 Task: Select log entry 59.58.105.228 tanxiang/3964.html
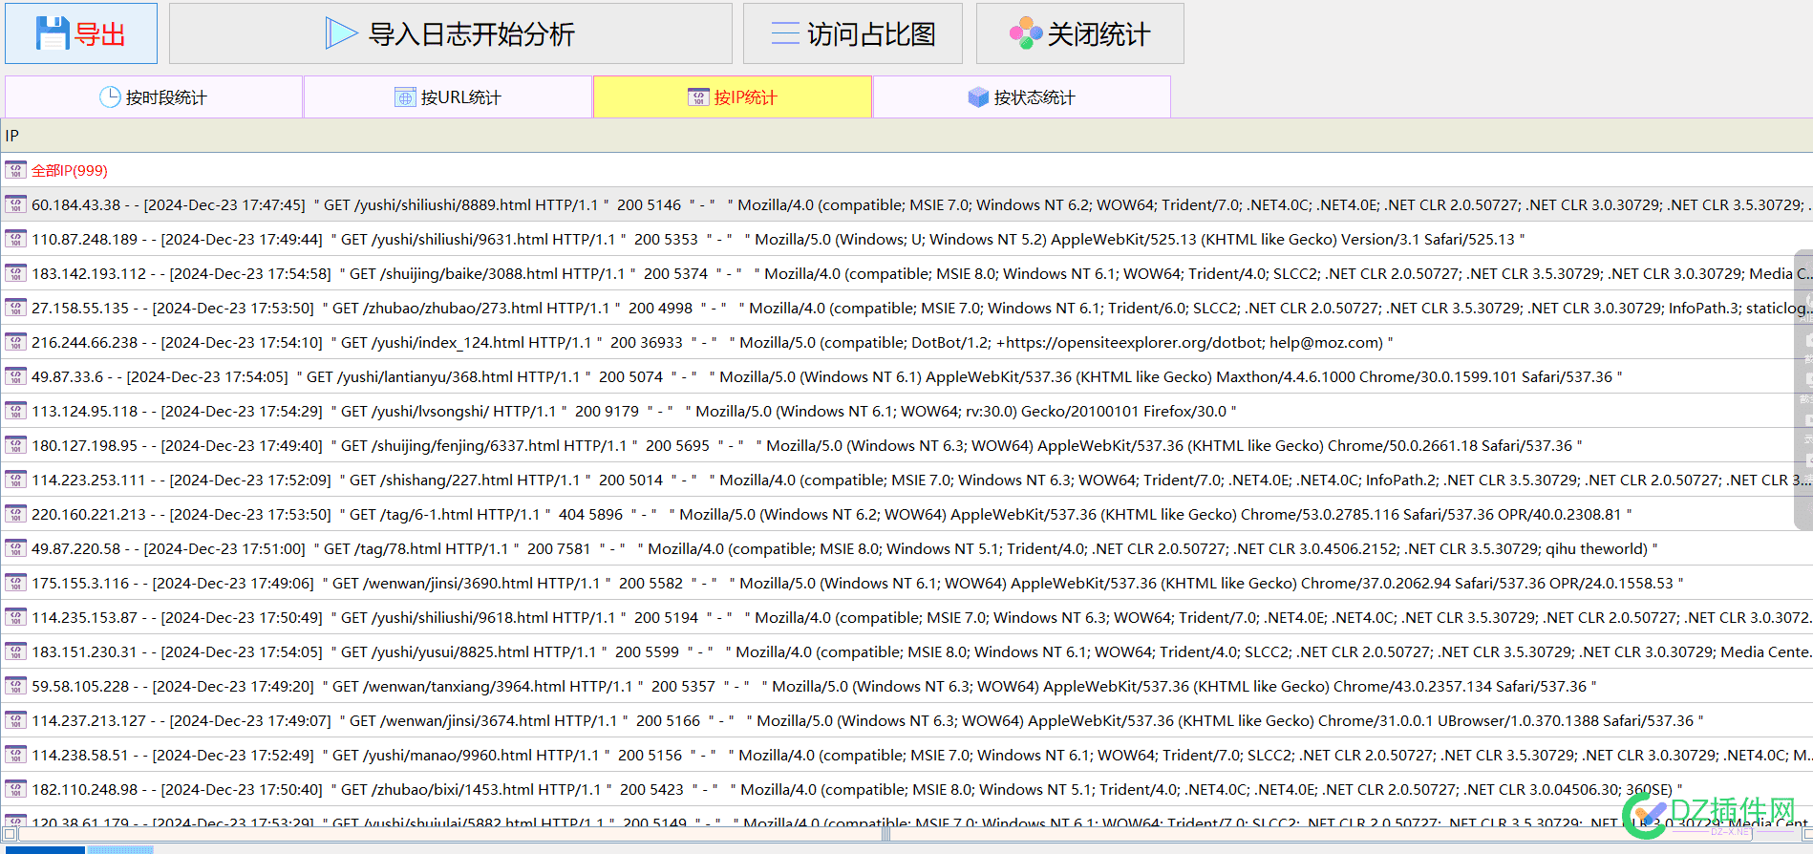(906, 686)
